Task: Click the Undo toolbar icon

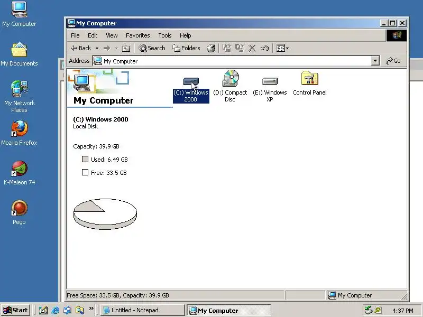Action: 265,48
